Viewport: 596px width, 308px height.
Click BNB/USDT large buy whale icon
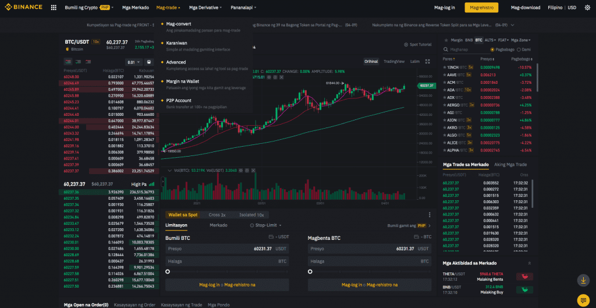click(524, 290)
